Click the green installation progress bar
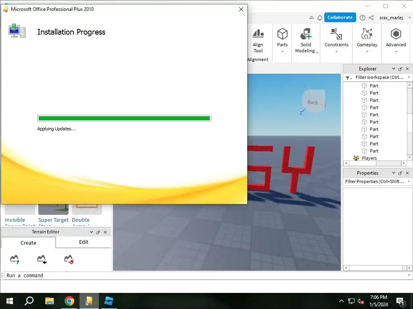Image resolution: width=413 pixels, height=309 pixels. pos(124,118)
